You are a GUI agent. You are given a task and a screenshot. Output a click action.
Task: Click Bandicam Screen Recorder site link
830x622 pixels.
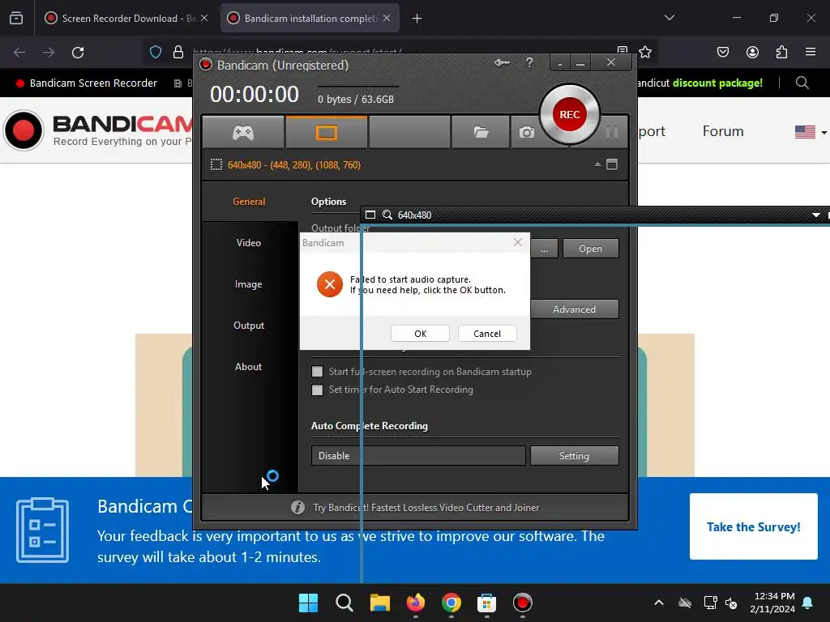[x=88, y=83]
